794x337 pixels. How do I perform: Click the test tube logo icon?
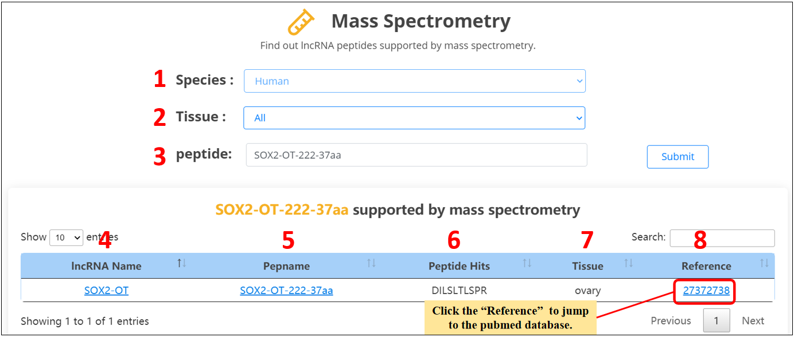301,22
